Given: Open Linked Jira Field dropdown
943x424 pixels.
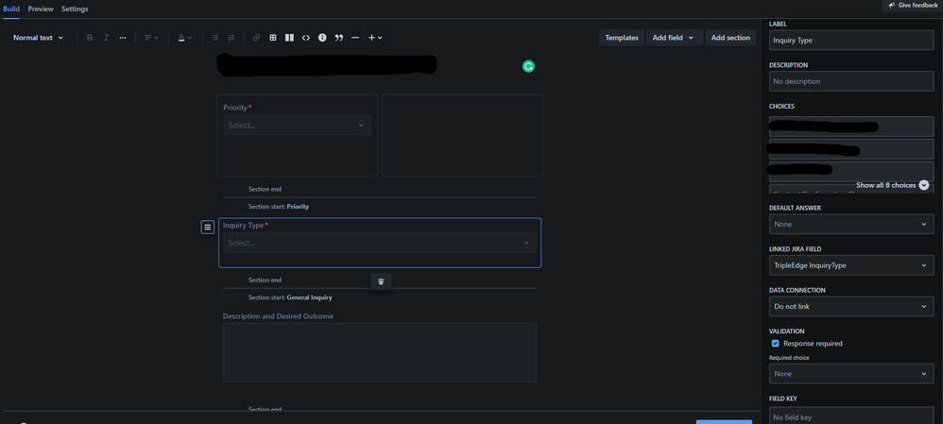Looking at the screenshot, I should 851,265.
